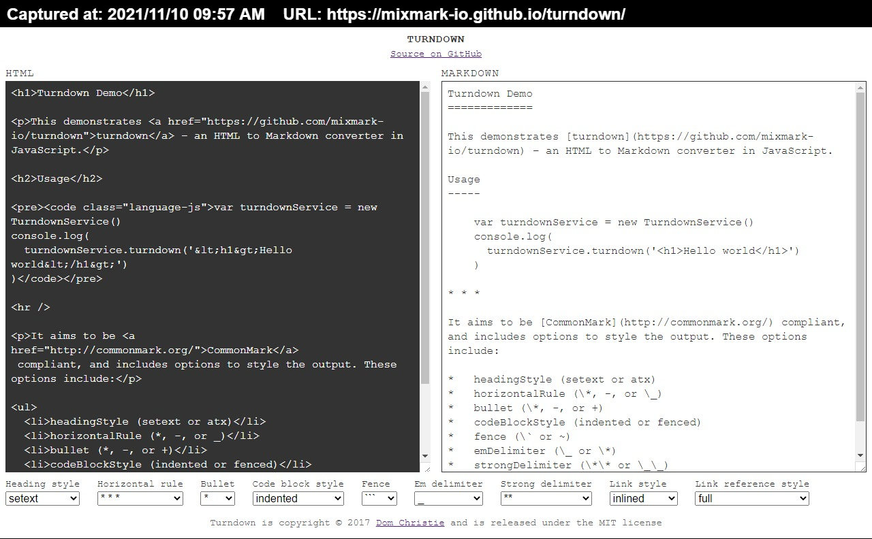
Task: Click the '<li>codeBlockStyle' line in HTML pane
Action: pos(168,464)
